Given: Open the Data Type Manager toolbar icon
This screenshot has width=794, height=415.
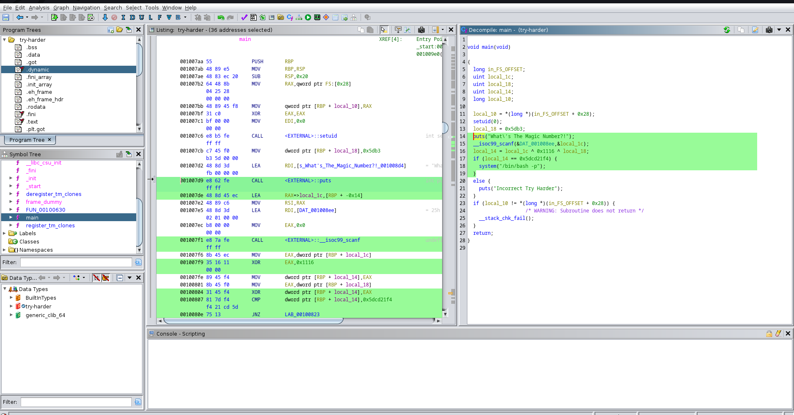Looking at the screenshot, I should (281, 17).
